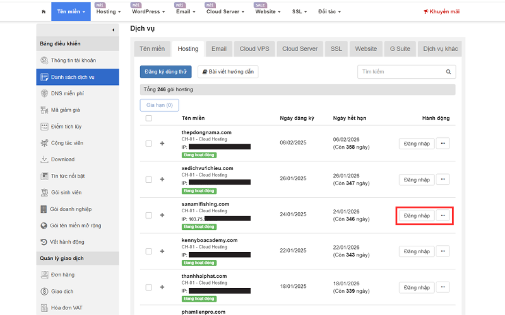The height and width of the screenshot is (315, 505).
Task: Open more actions for xedichvu1chieu.com
Action: (x=443, y=180)
